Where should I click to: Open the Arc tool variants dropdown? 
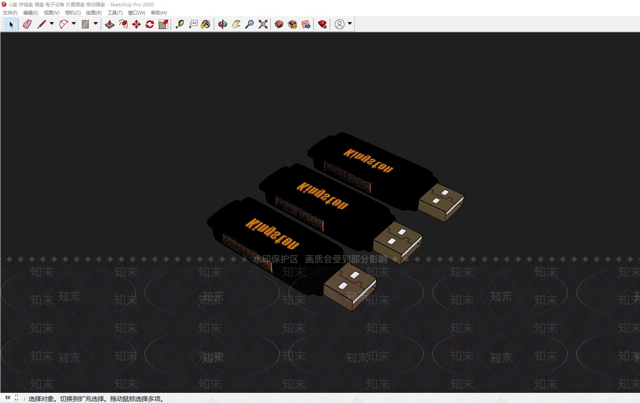[x=74, y=24]
